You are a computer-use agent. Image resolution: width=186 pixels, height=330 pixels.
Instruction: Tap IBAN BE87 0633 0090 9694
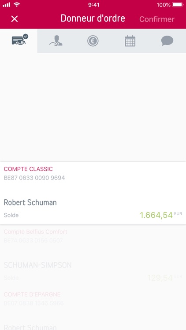click(34, 178)
